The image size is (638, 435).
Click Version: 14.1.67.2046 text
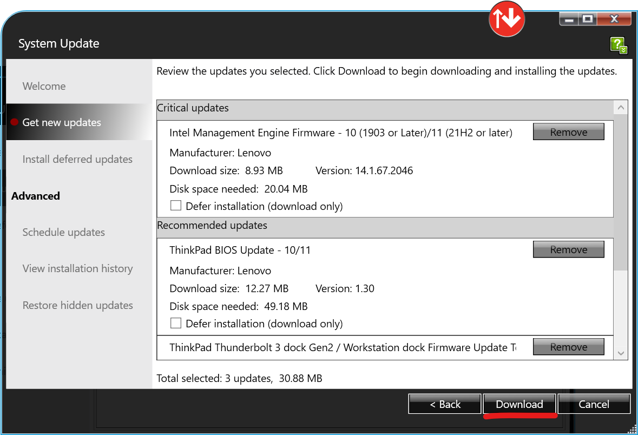pos(364,170)
